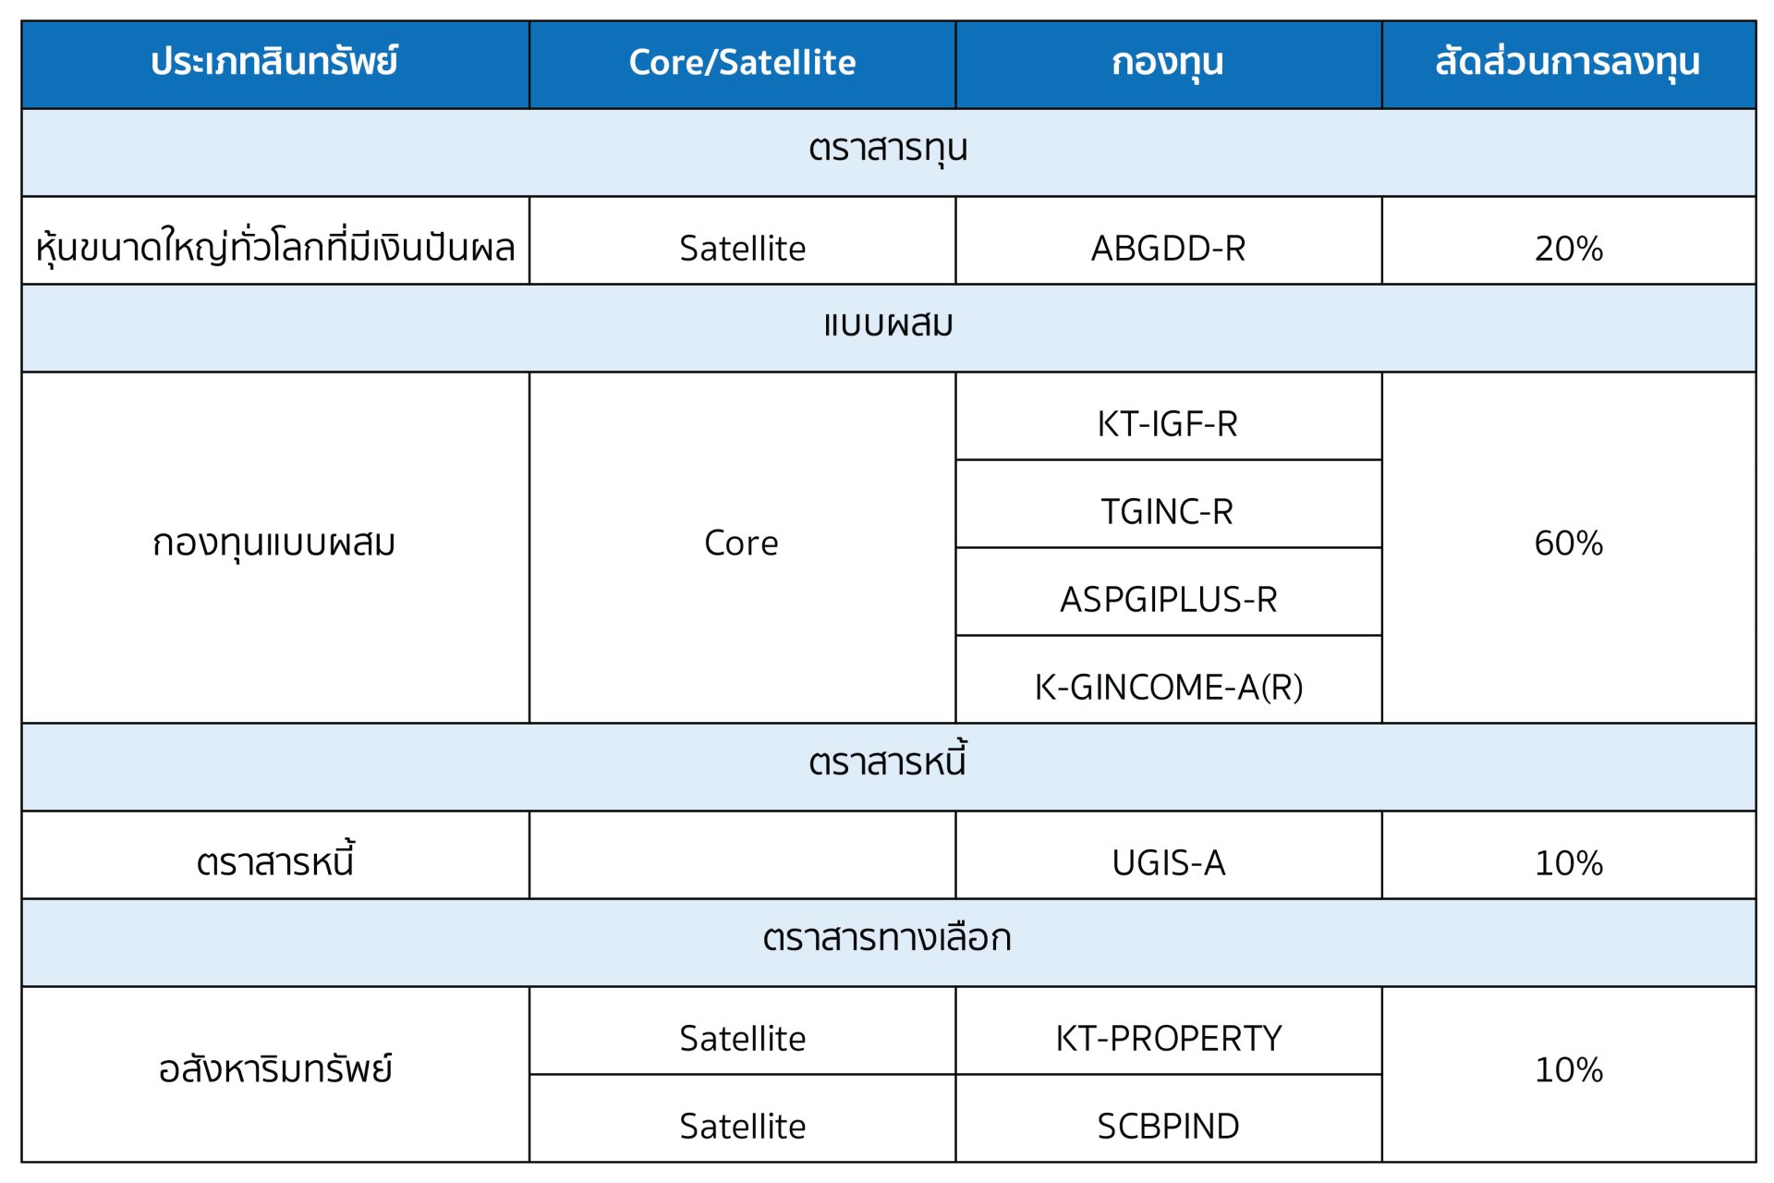Click the KT-PROPERTY fund cell

(x=1168, y=1038)
